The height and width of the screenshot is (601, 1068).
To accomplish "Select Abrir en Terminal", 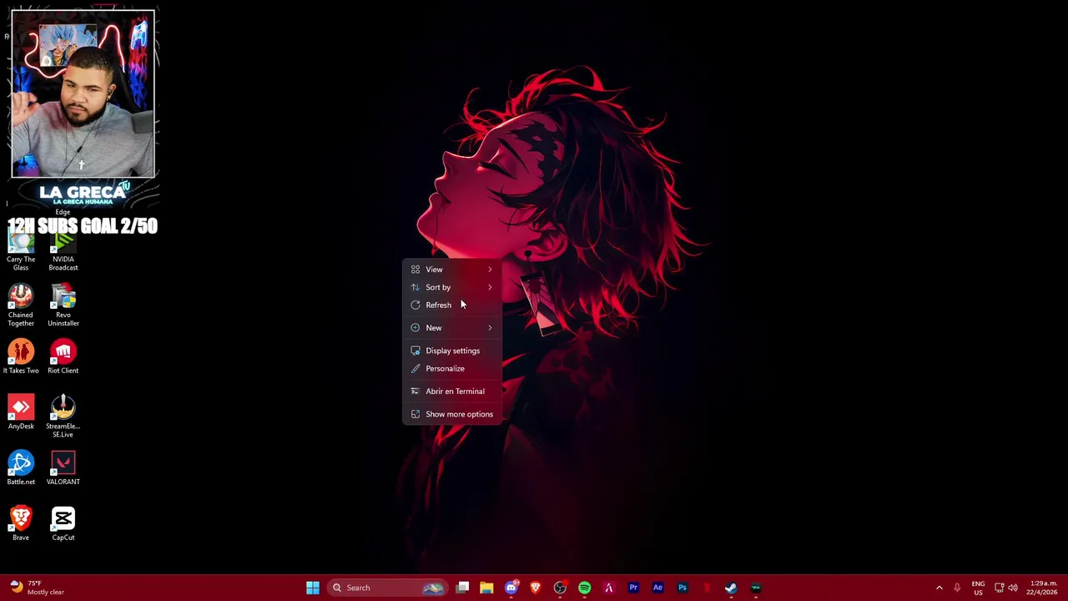I will [x=452, y=391].
